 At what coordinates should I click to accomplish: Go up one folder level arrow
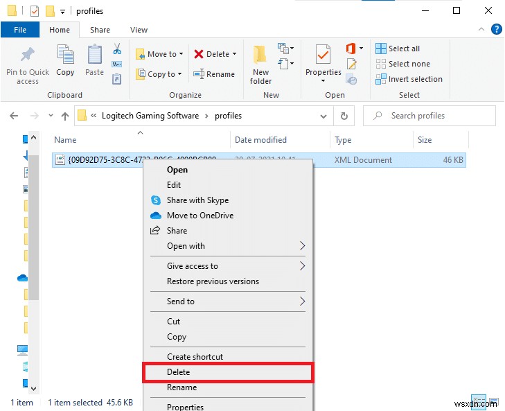(x=65, y=116)
